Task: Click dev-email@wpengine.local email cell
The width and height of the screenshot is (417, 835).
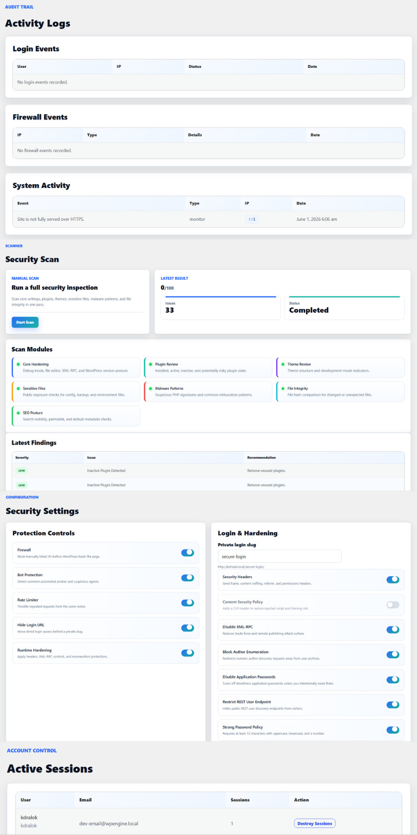Action: [x=108, y=824]
